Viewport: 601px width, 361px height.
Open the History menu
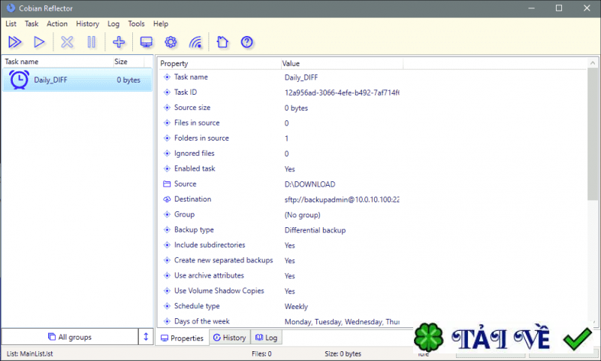point(87,24)
